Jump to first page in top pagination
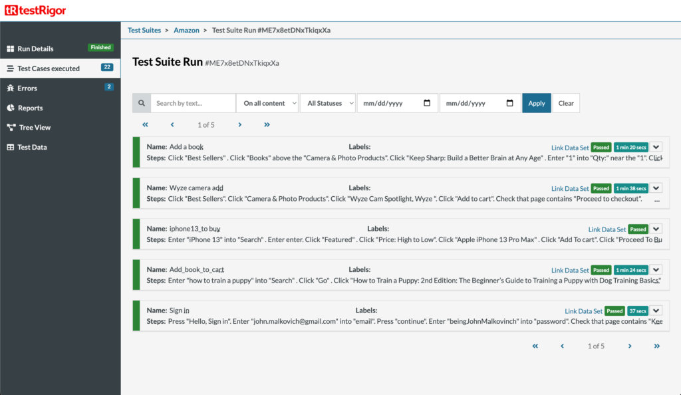Image resolution: width=681 pixels, height=395 pixels. [x=145, y=124]
